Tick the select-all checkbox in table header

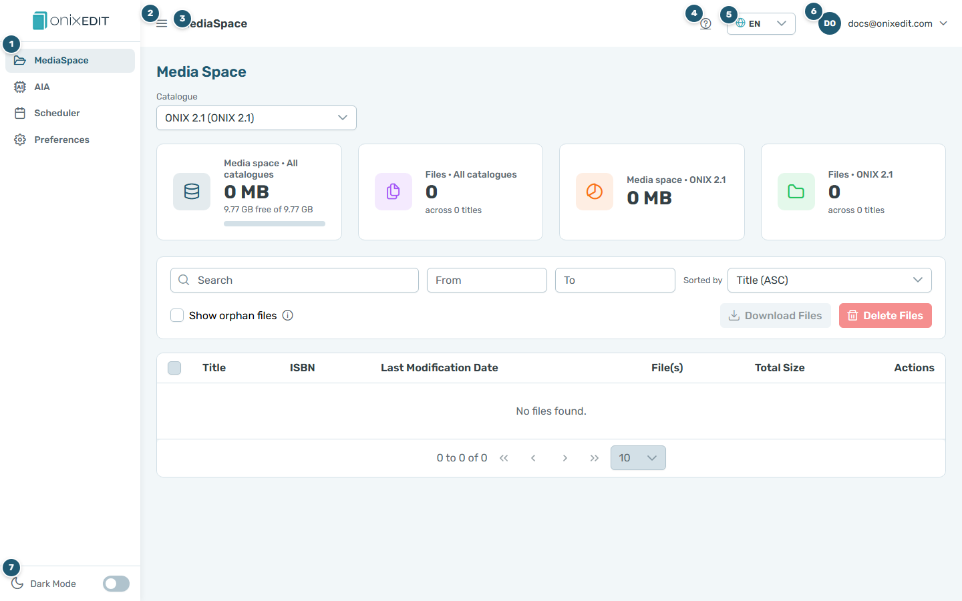pos(174,368)
